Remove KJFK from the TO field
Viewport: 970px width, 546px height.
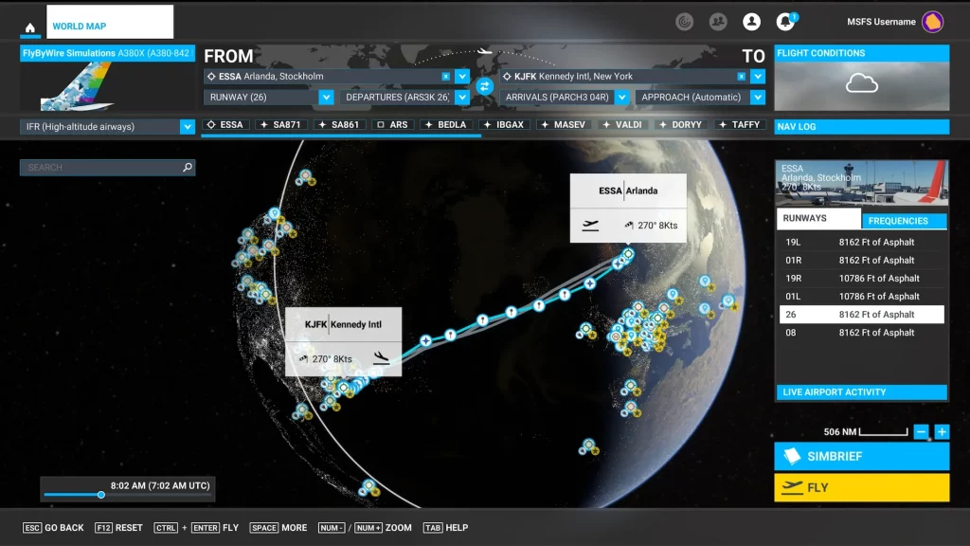(742, 75)
